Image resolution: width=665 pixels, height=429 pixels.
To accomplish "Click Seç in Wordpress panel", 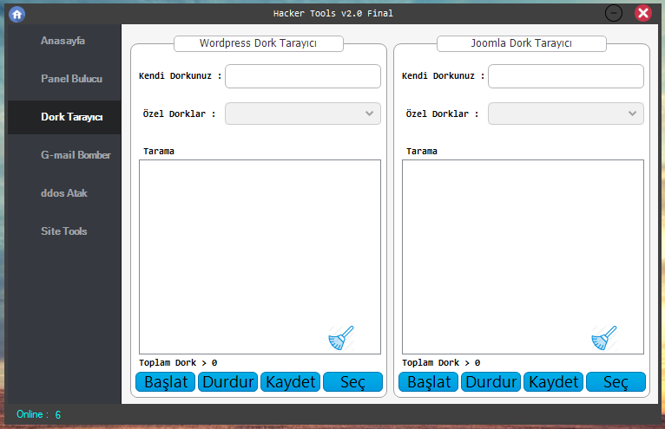I will click(352, 382).
